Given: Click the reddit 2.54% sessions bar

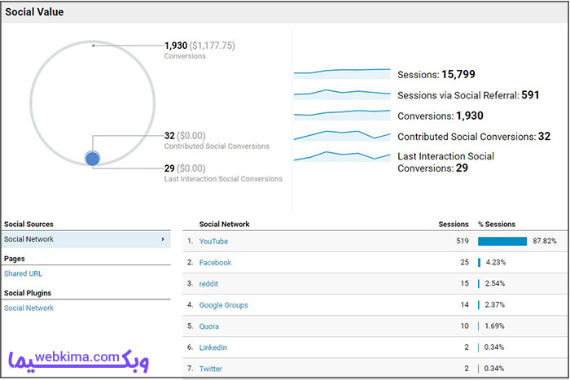Looking at the screenshot, I should pyautogui.click(x=479, y=284).
